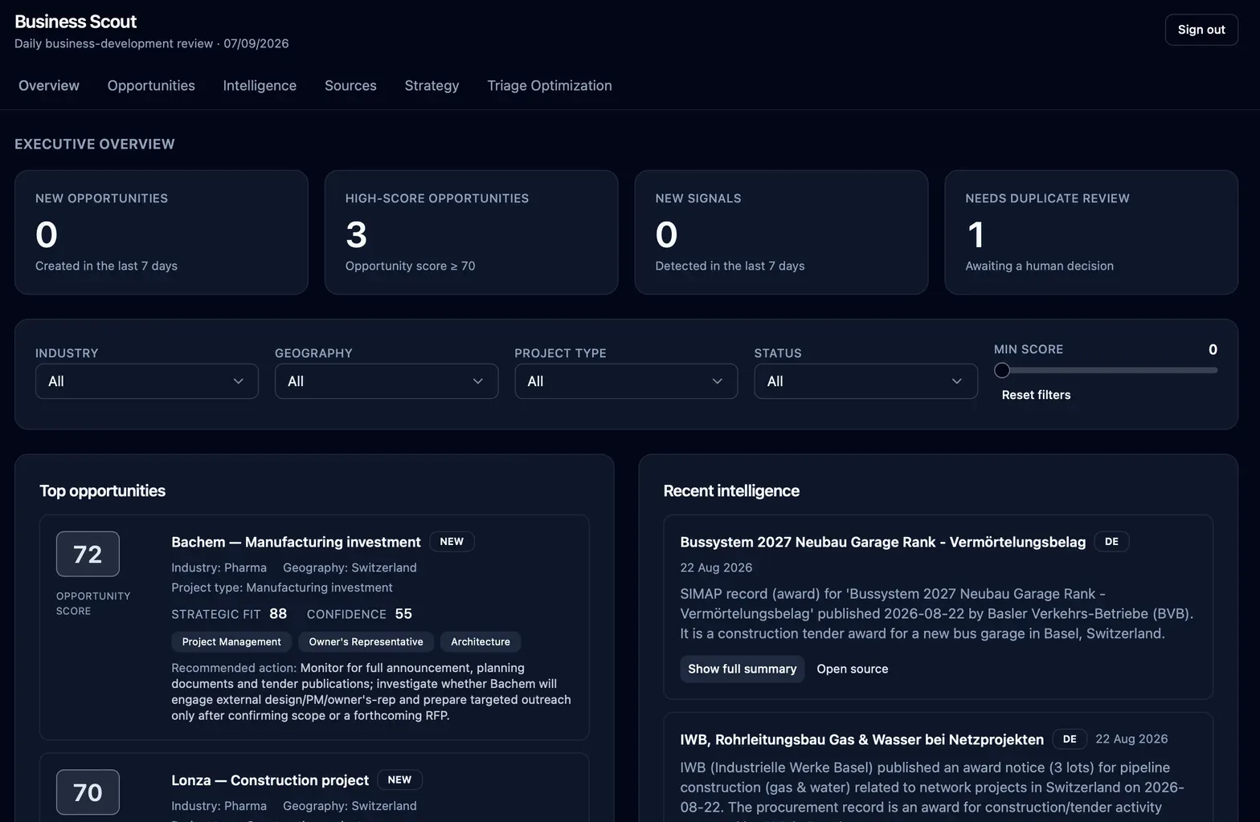The image size is (1260, 822).
Task: Click the IWB Rohrleitungsbau Gas & Wasser title
Action: 861,739
